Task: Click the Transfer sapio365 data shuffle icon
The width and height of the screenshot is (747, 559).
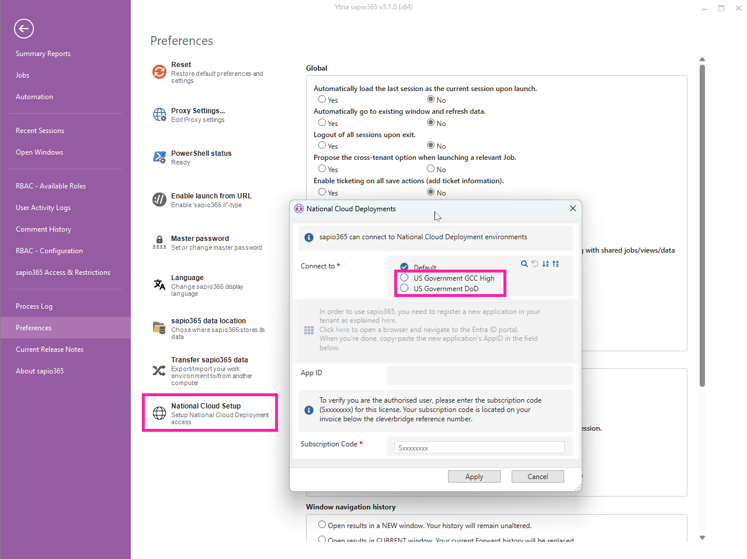Action: (159, 371)
